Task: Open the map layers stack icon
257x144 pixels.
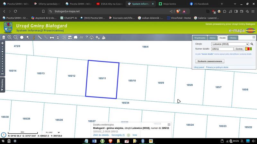Action: click(x=4, y=38)
